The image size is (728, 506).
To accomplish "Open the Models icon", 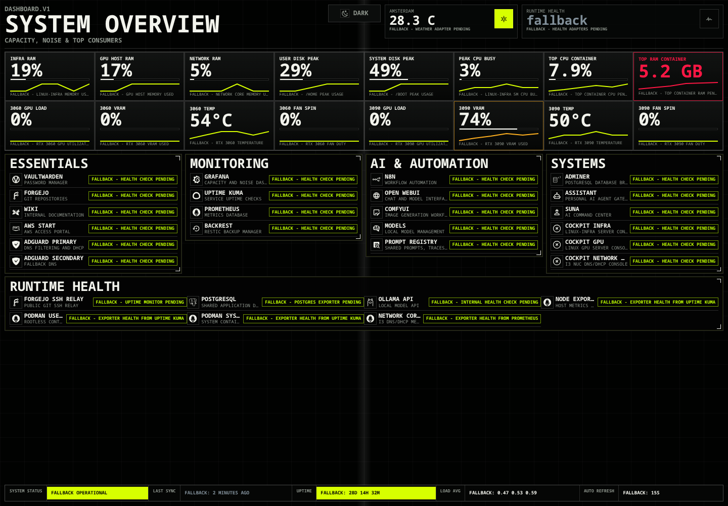I will (376, 228).
